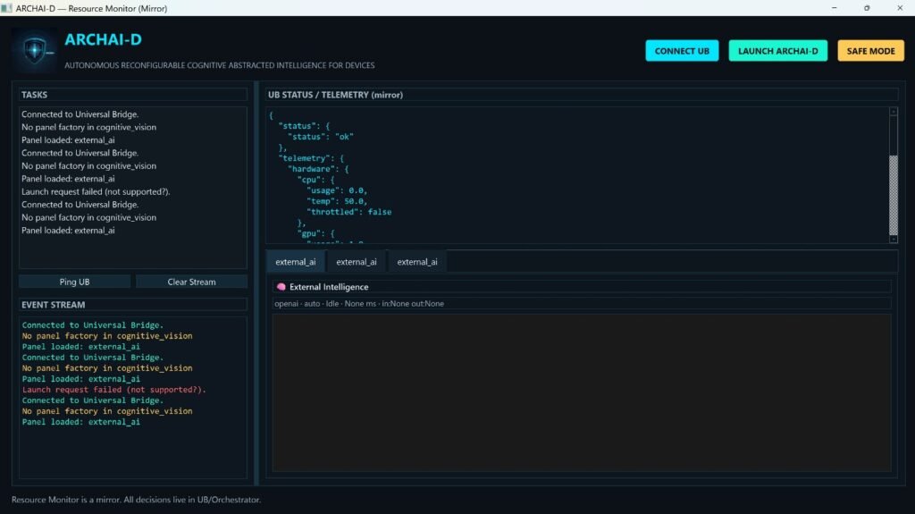The width and height of the screenshot is (915, 514).
Task: Ping the Universal Bridge with Ping UB
Action: coord(75,282)
